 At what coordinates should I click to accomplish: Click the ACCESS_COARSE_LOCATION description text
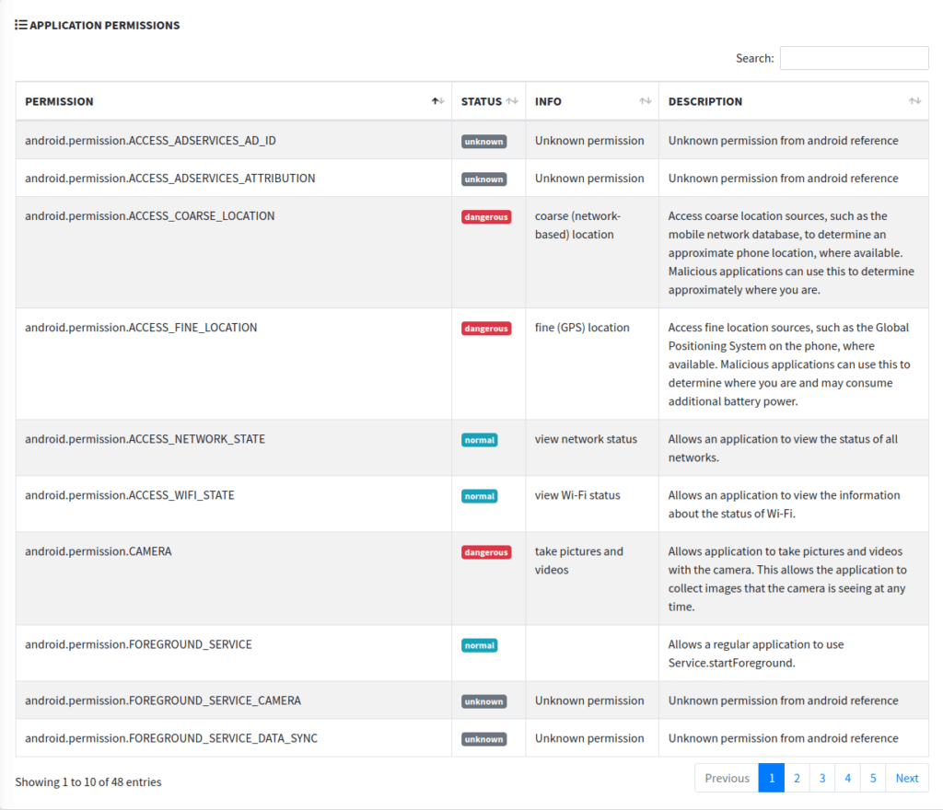[x=791, y=253]
